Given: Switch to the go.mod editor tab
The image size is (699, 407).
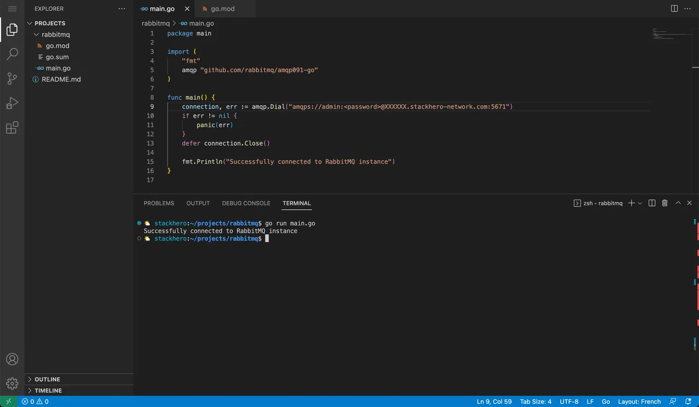Looking at the screenshot, I should point(223,9).
